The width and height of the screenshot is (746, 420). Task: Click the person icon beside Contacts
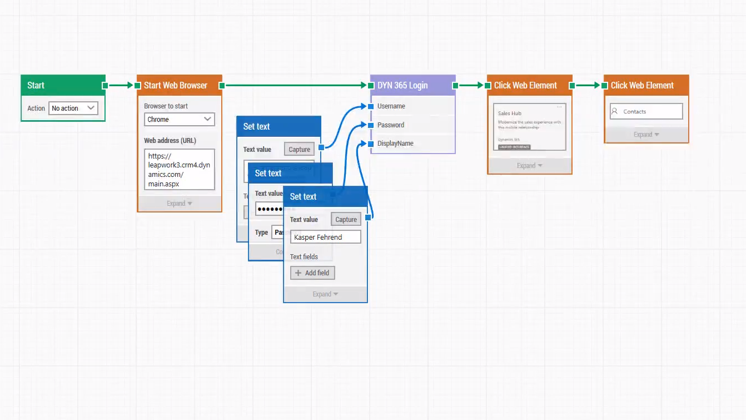pyautogui.click(x=615, y=111)
